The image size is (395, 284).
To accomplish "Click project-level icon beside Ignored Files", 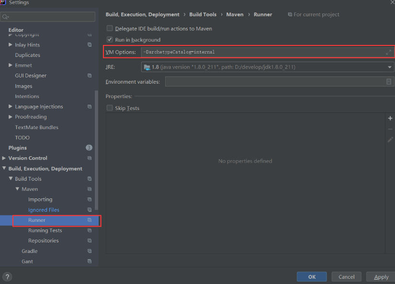I will tap(90, 209).
